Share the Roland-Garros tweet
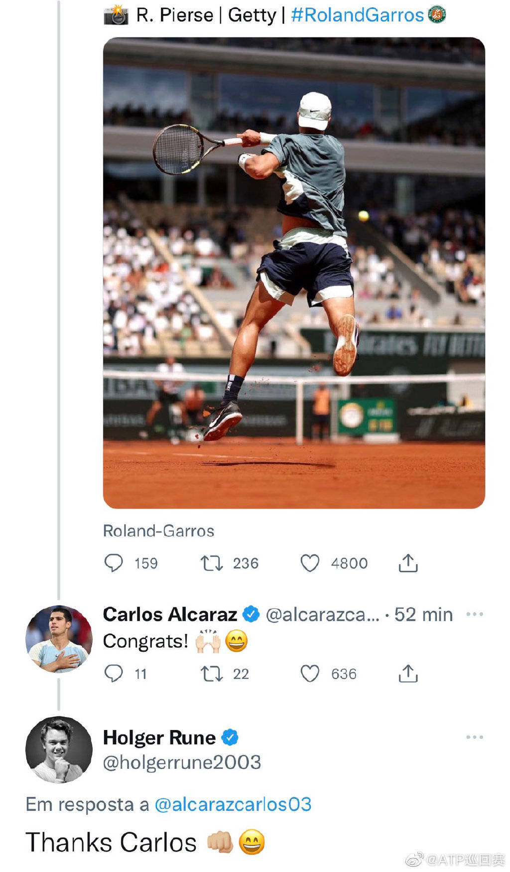This screenshot has height=872, width=510. (408, 563)
